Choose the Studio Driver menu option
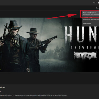99x99 pixels. click(90, 19)
